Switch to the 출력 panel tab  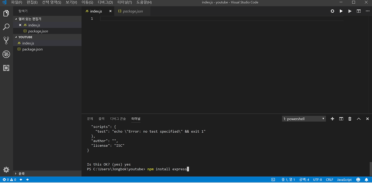101,119
